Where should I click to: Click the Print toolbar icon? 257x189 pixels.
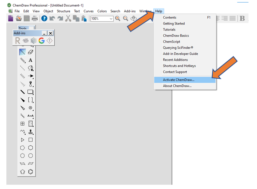tap(34, 18)
